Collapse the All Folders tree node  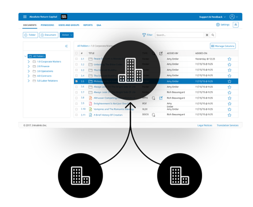pos(25,56)
